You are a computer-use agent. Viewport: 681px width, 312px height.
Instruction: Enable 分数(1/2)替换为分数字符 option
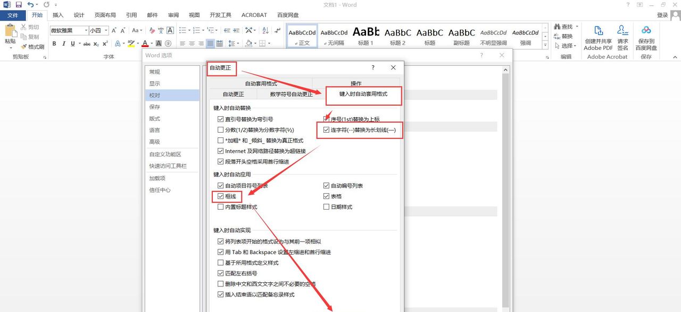(220, 129)
